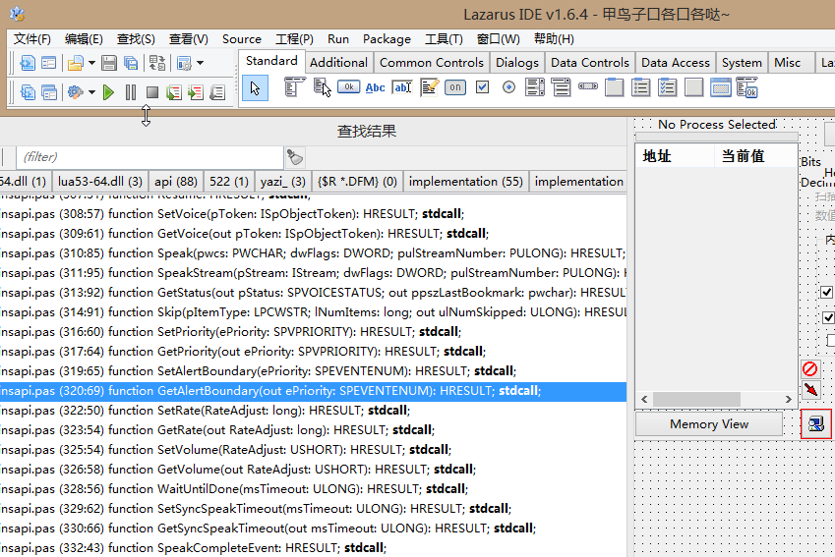Click the red arrow icon in form designer

coord(809,390)
